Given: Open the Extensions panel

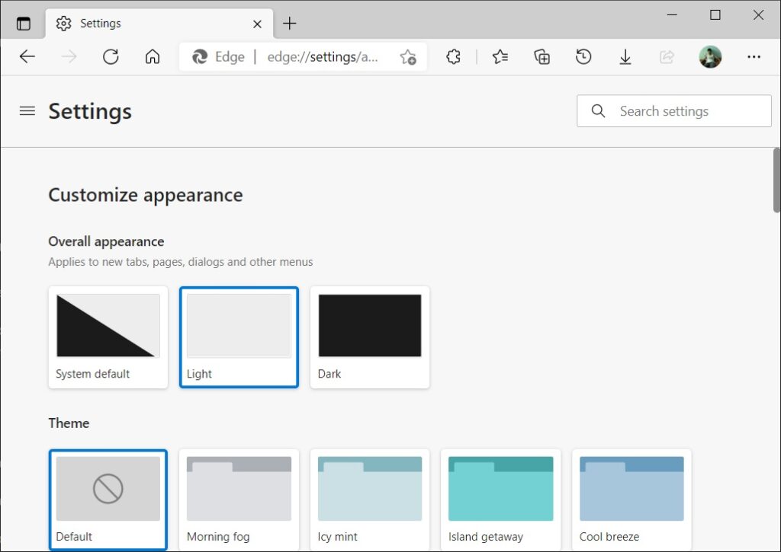Looking at the screenshot, I should (453, 56).
